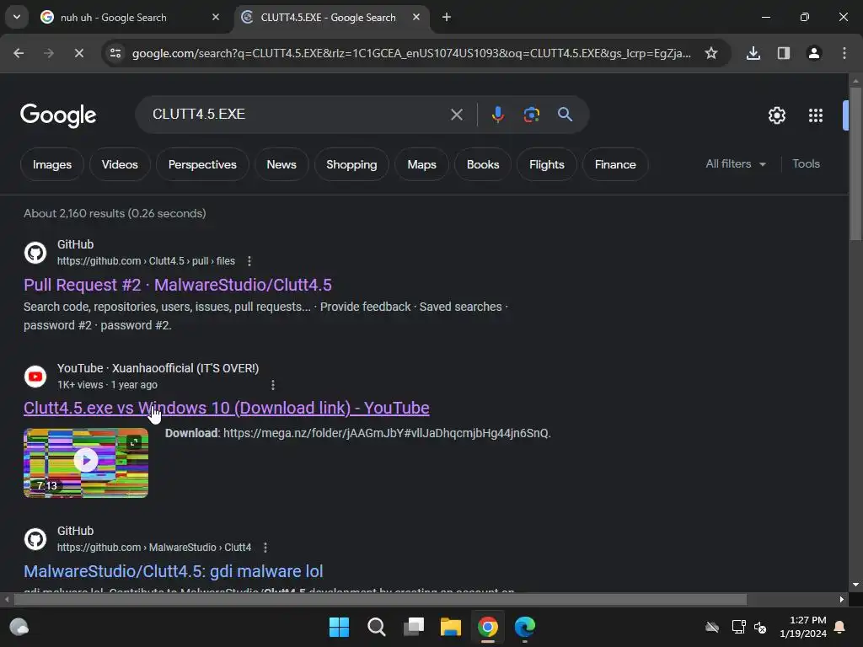The height and width of the screenshot is (647, 863).
Task: Filter results by News
Action: (x=281, y=164)
